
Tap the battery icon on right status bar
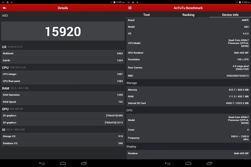240,2
